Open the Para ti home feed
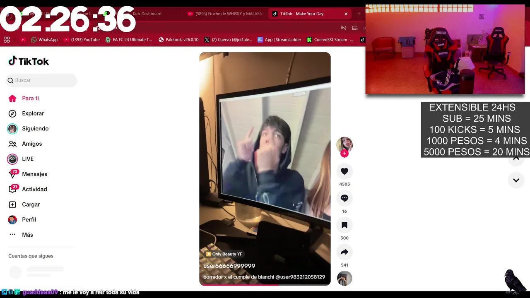Screen dimensions: 530x298 24,98
